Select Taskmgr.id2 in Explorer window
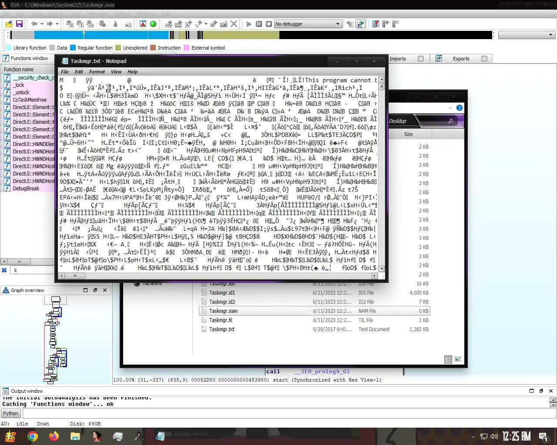This screenshot has height=445, width=557. click(x=315, y=302)
